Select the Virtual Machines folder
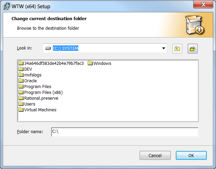Image resolution: width=216 pixels, height=169 pixels. click(40, 110)
